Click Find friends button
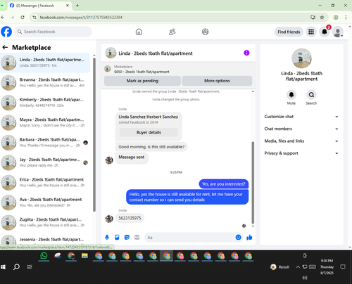The image size is (352, 284). click(x=289, y=32)
